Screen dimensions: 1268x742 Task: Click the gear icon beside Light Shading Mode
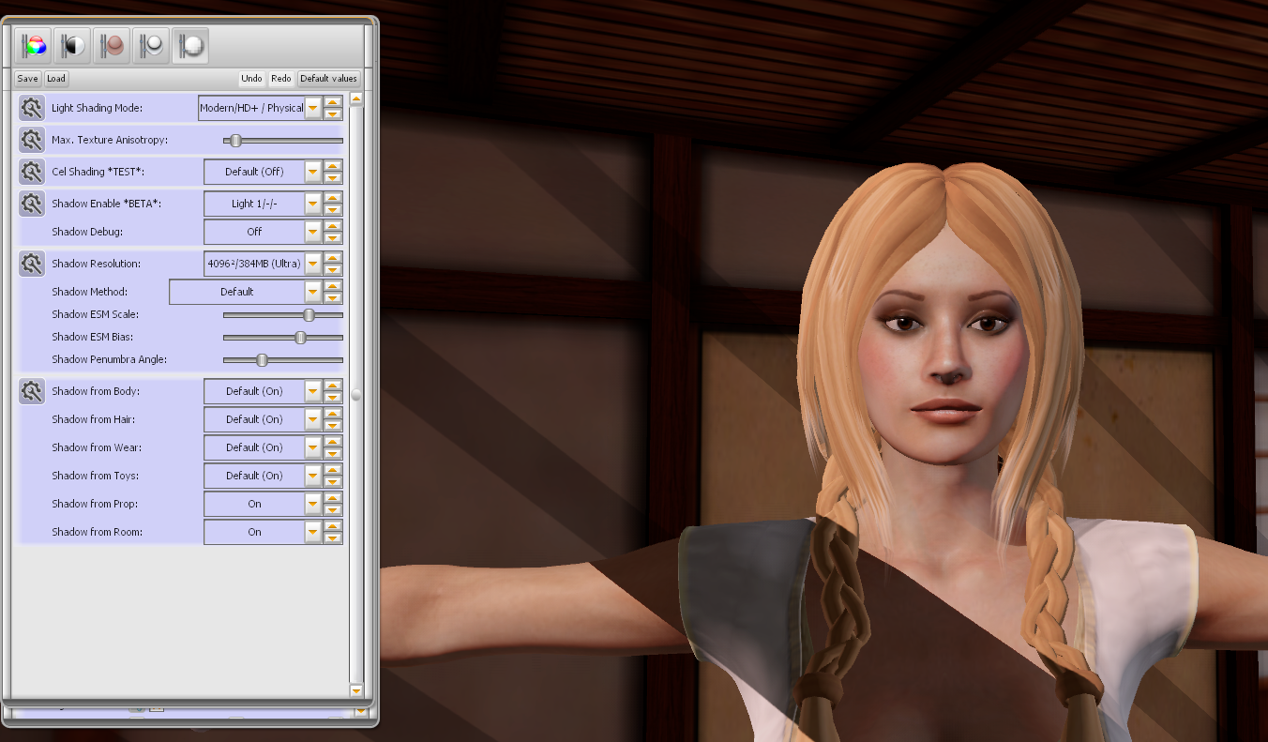click(32, 108)
